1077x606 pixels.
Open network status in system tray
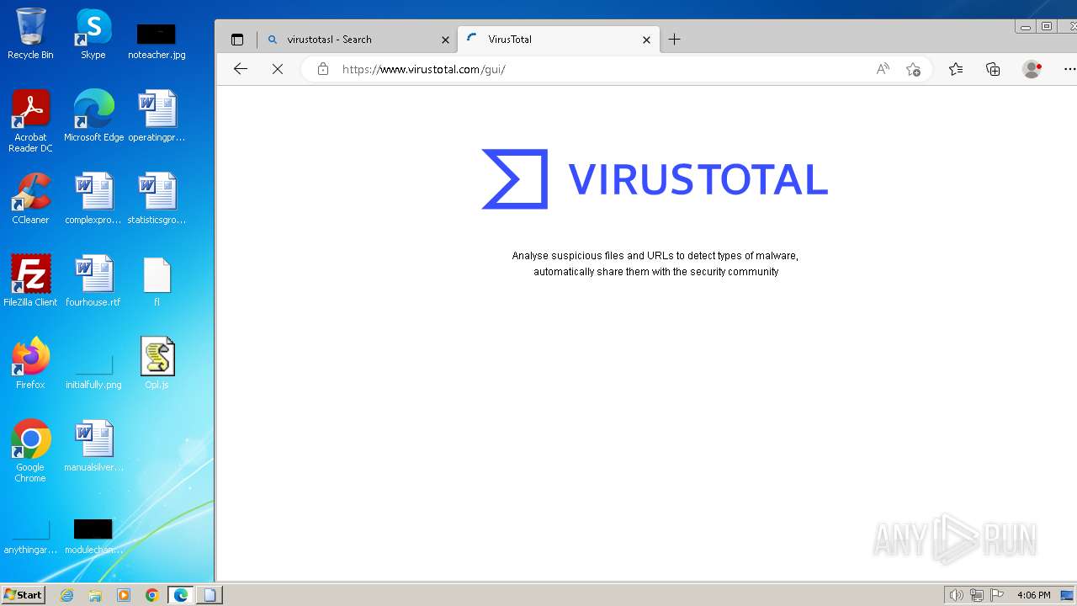pyautogui.click(x=977, y=595)
